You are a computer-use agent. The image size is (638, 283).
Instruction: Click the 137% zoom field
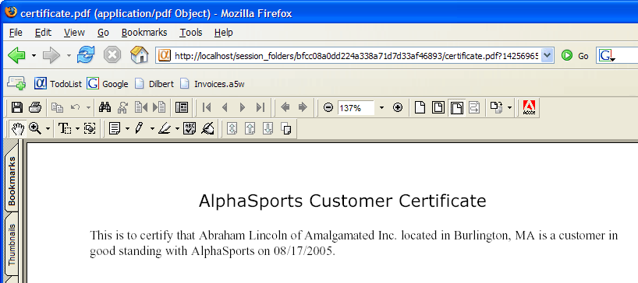[x=356, y=108]
